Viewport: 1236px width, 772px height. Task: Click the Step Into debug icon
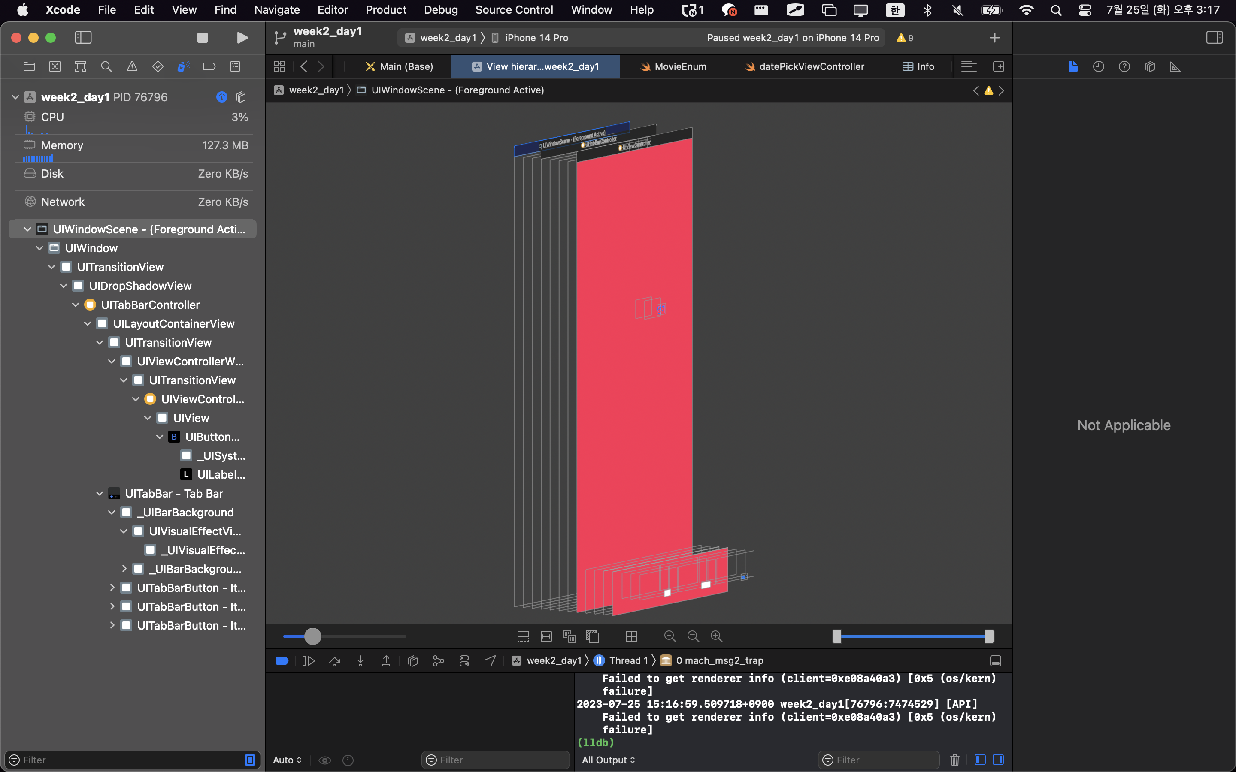(x=360, y=660)
